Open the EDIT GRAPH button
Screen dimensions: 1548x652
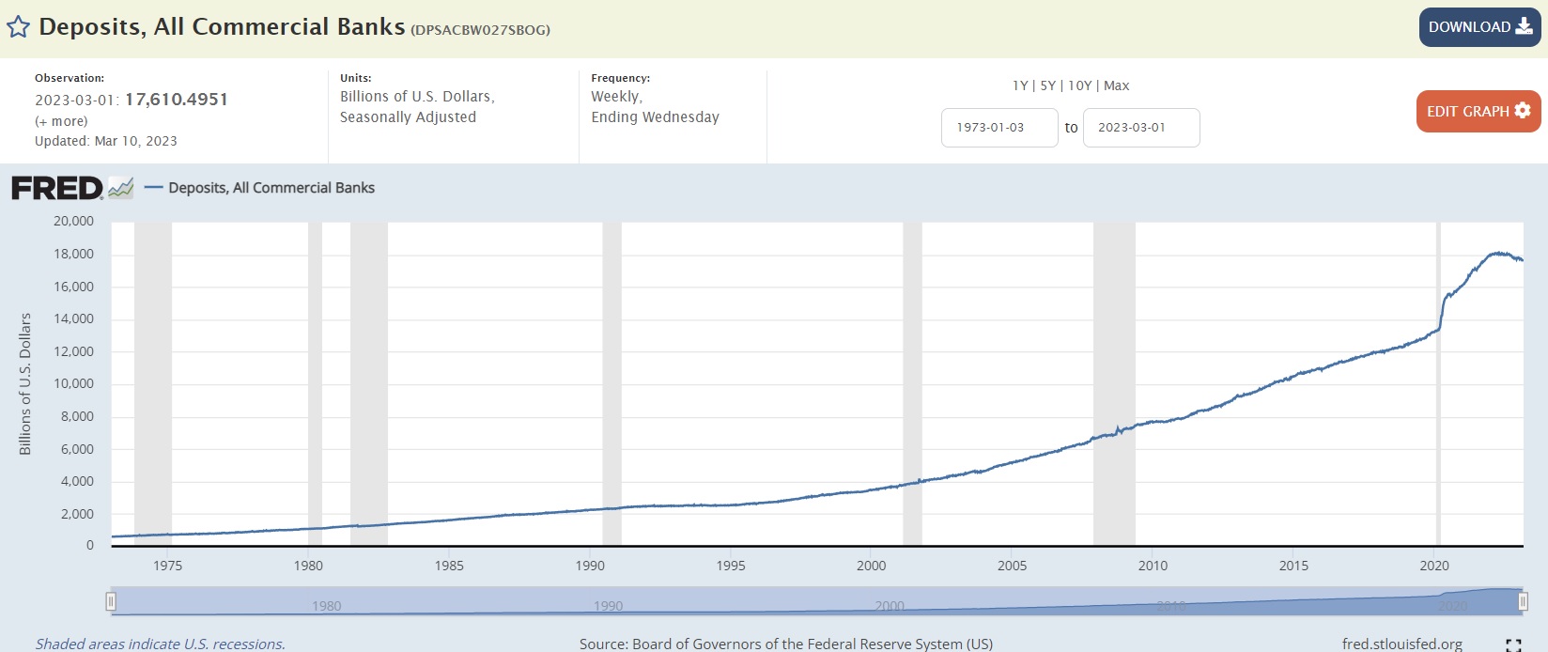click(x=1478, y=111)
